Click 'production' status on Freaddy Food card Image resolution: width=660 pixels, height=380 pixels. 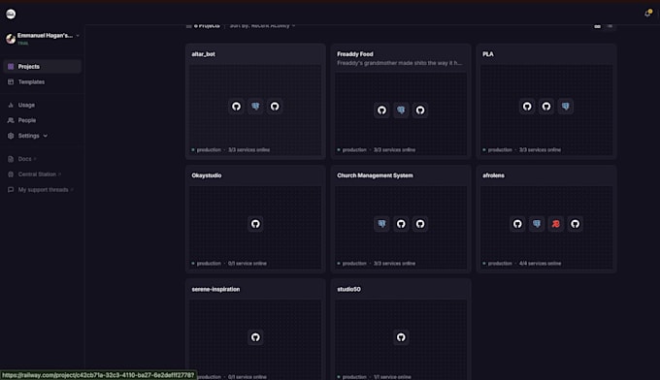(x=354, y=149)
